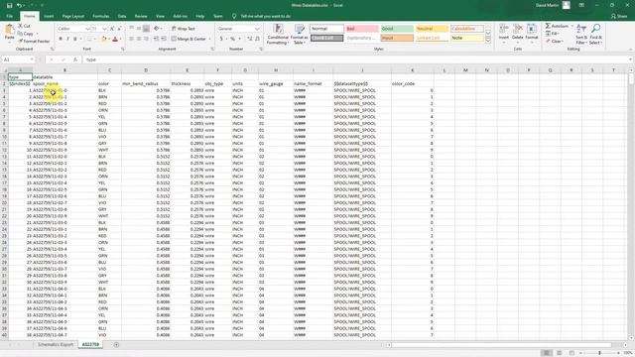Decrease font size with the smaller A icon
The height and width of the screenshot is (357, 635).
[119, 29]
